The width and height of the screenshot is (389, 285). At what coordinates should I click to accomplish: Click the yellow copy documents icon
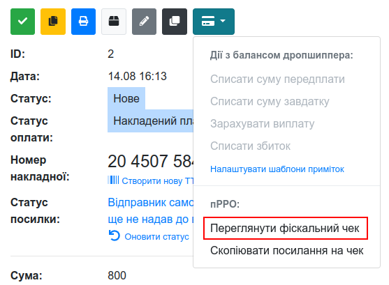pyautogui.click(x=53, y=22)
